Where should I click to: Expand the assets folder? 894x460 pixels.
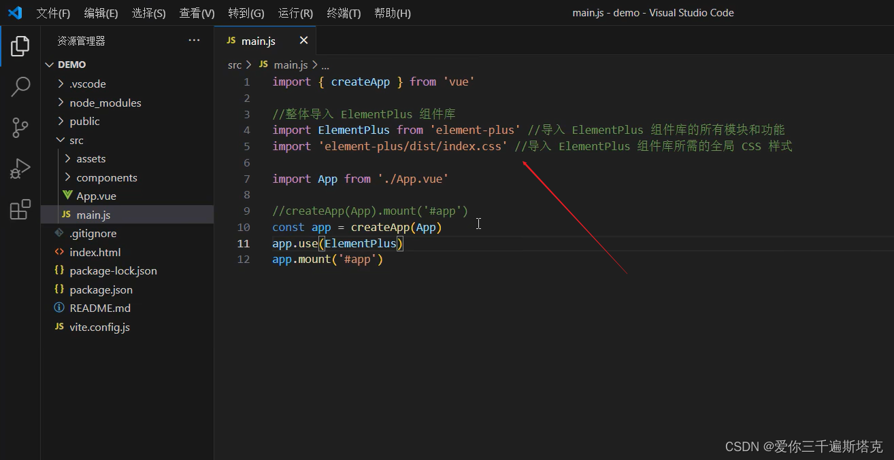point(68,158)
